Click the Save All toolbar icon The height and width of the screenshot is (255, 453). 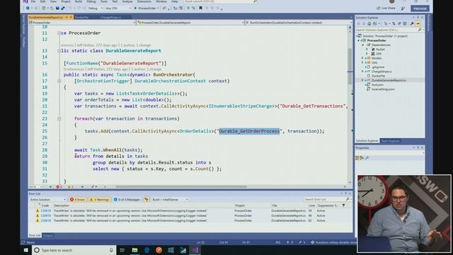click(x=62, y=8)
